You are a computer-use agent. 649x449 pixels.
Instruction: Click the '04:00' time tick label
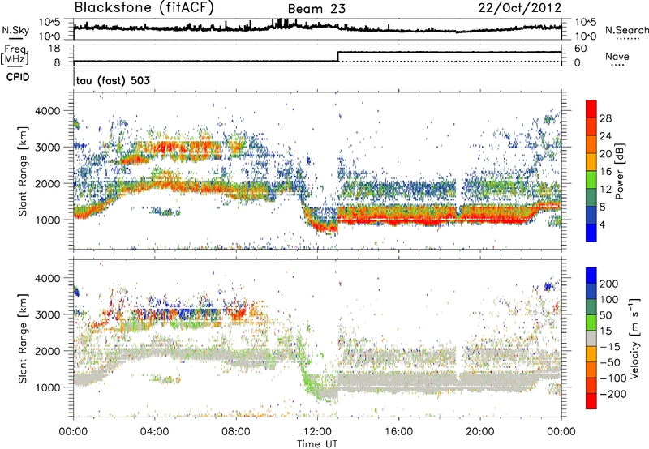[x=154, y=432]
